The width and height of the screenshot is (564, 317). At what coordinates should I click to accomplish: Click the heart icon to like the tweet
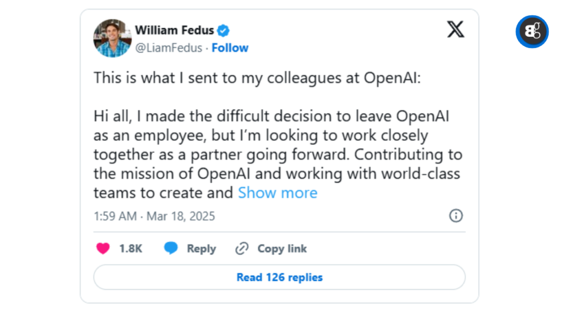[x=102, y=248]
